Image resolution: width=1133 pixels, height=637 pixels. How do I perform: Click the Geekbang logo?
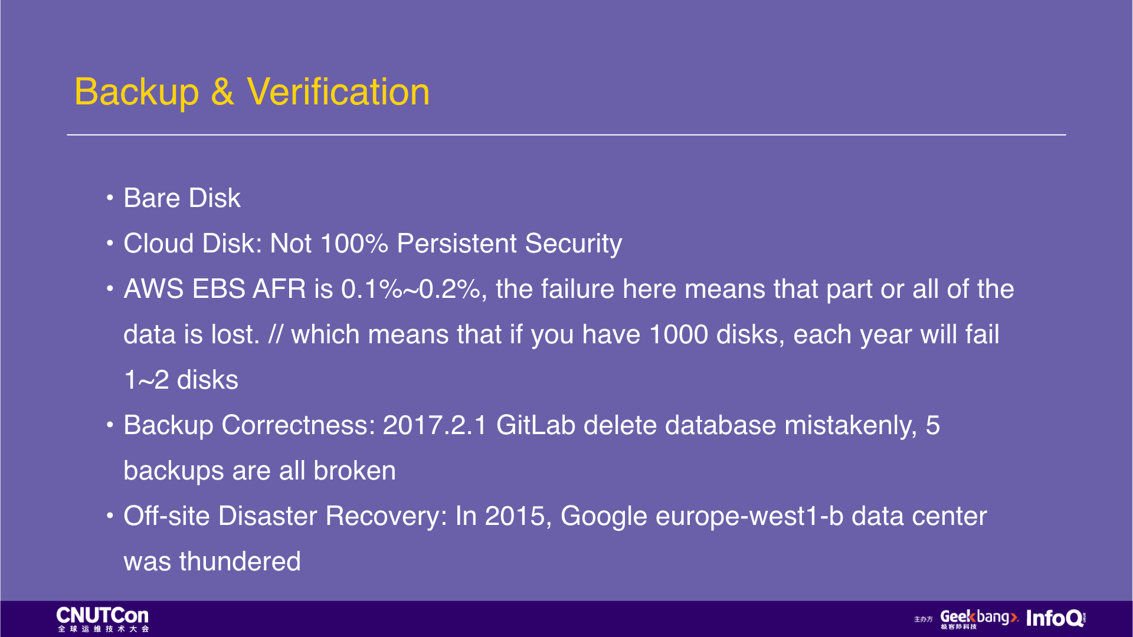[x=979, y=619]
